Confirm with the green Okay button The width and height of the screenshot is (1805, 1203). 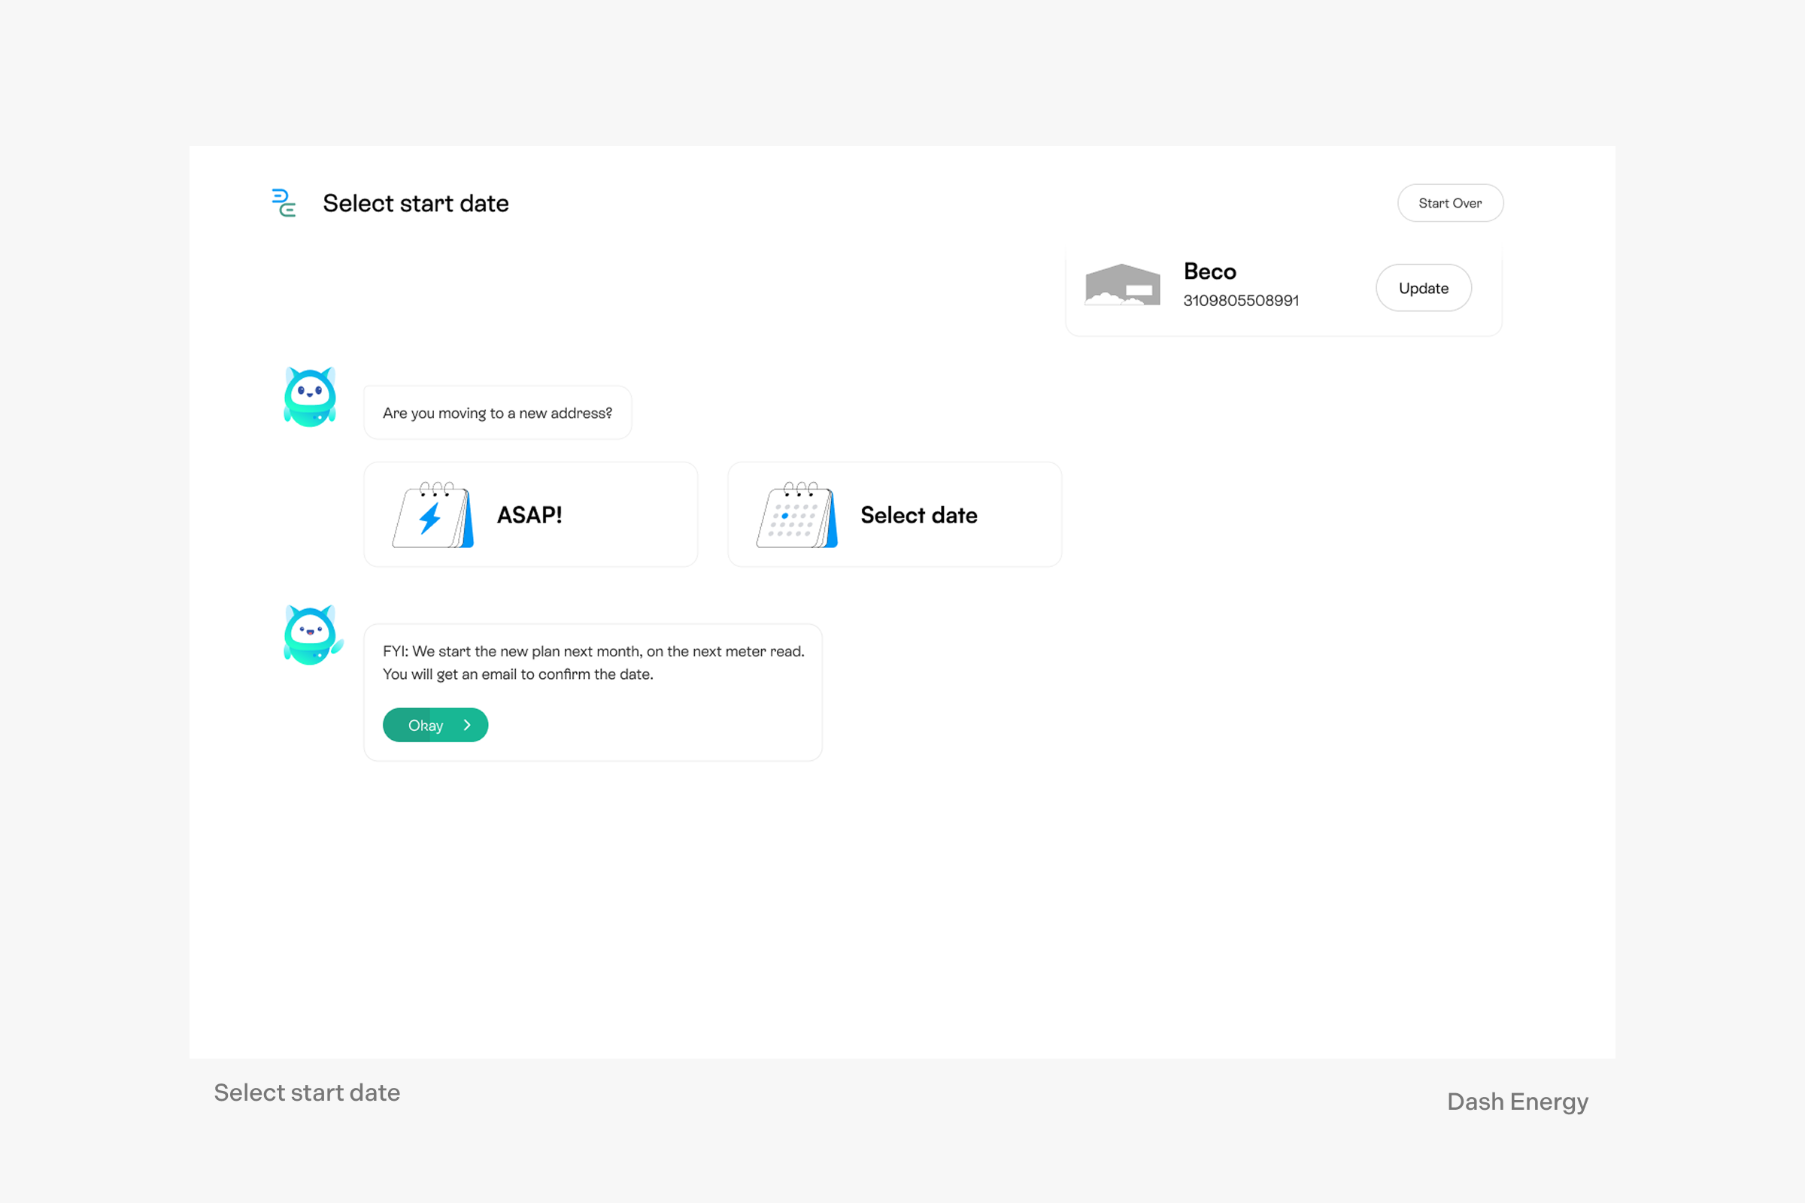click(435, 725)
